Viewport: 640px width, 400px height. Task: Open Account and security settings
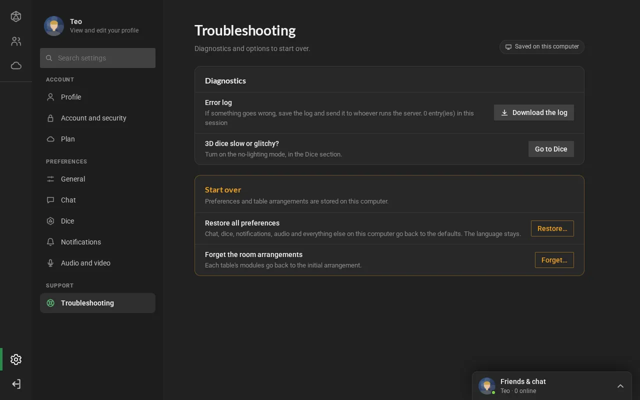[x=97, y=118]
